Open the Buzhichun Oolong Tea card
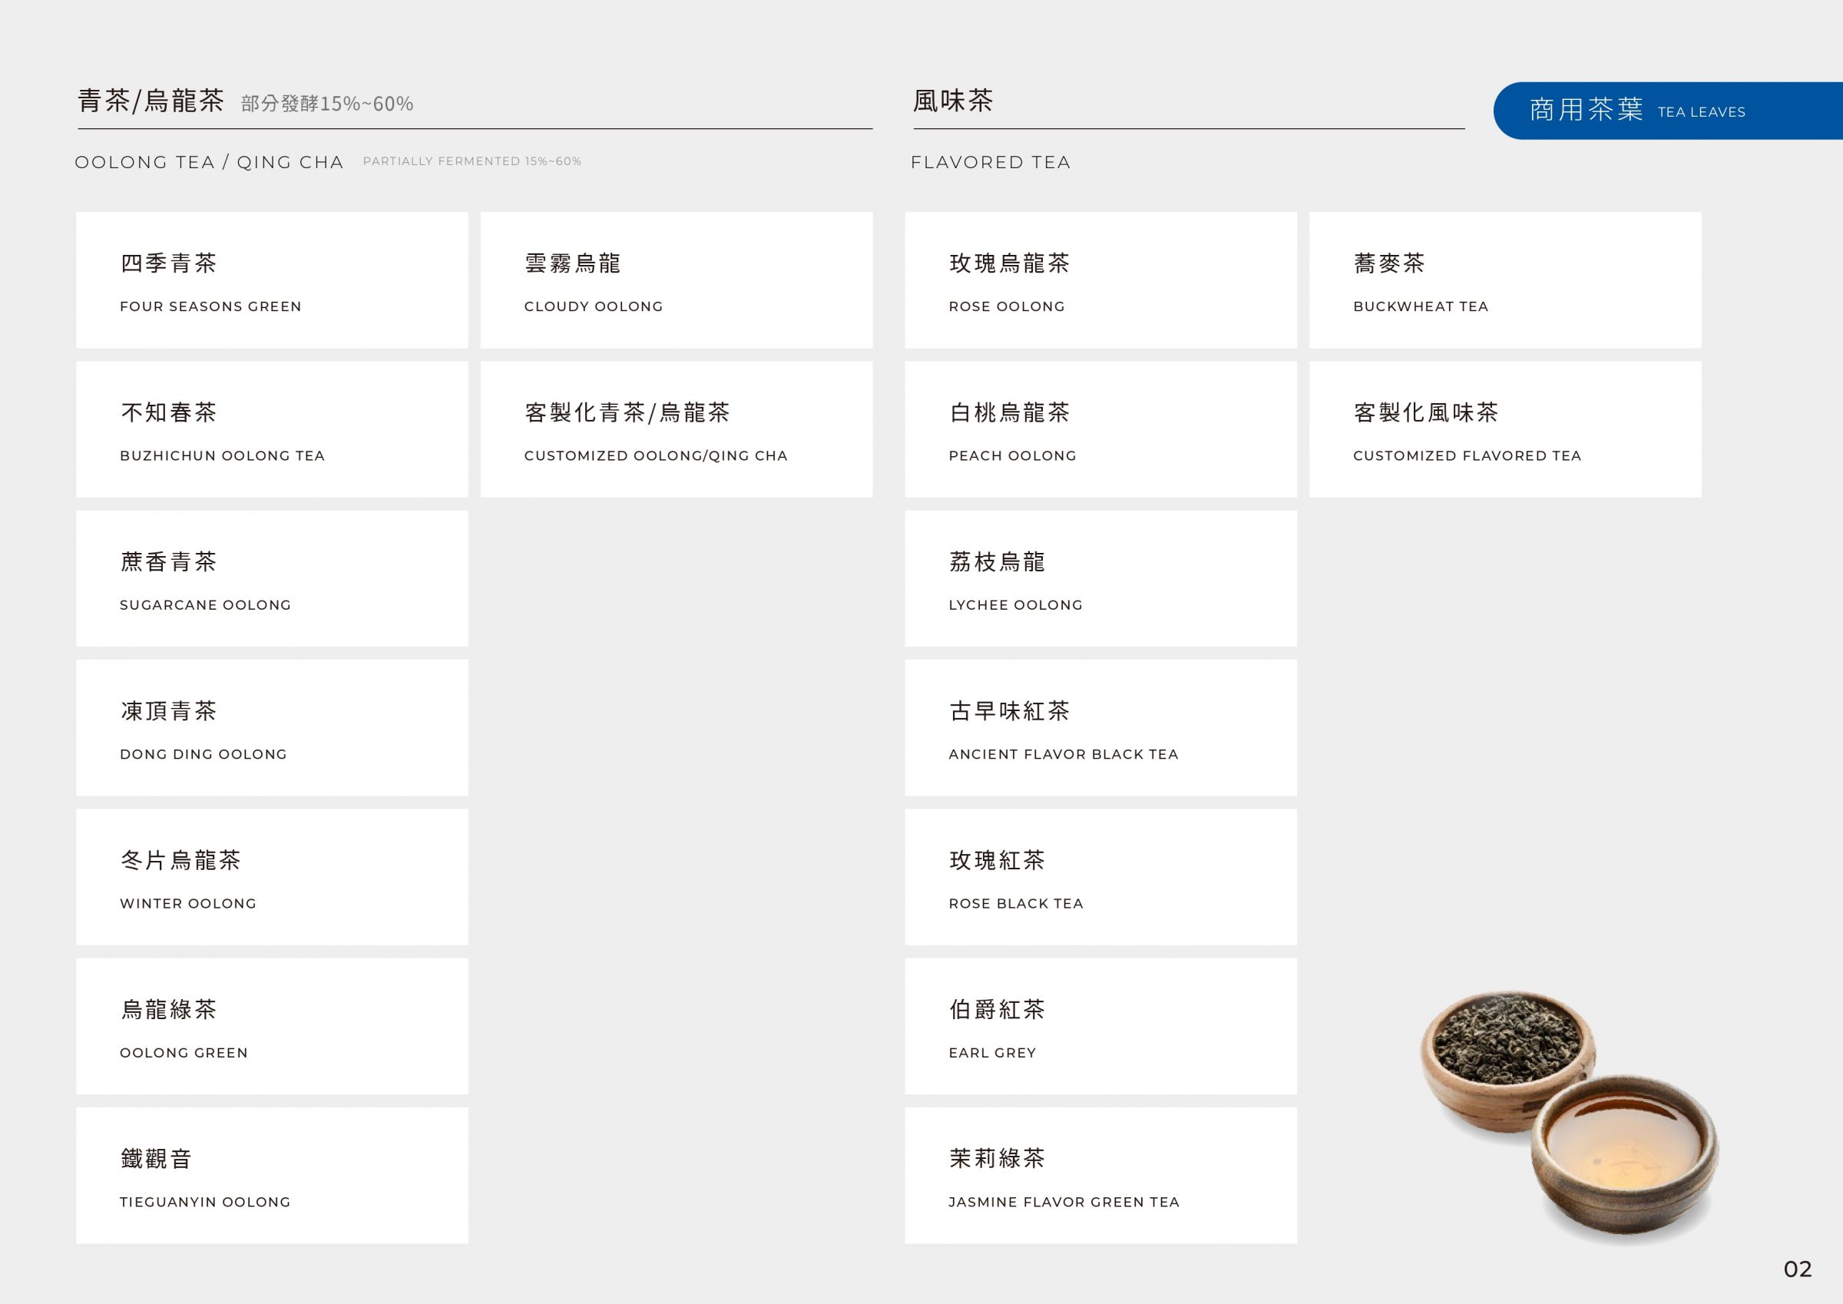The height and width of the screenshot is (1304, 1843). point(271,429)
